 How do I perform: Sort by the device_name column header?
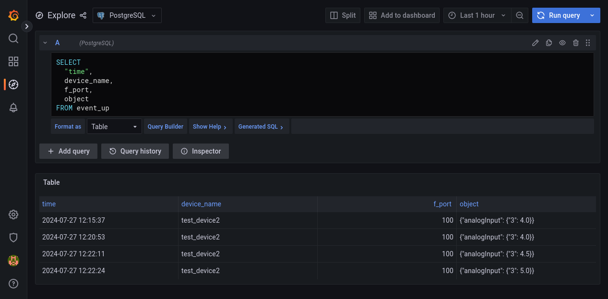coord(201,204)
